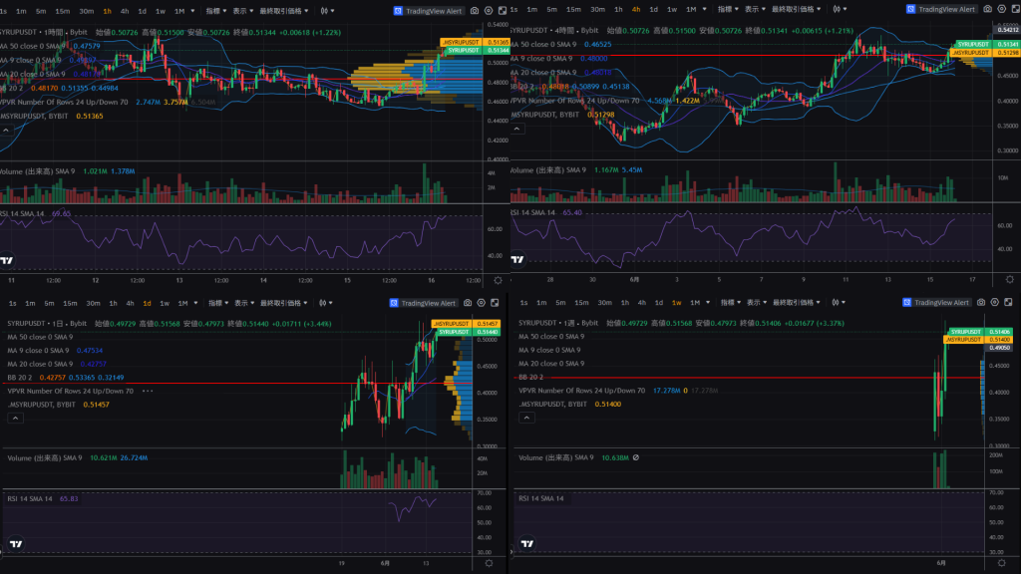
Task: Take a snapshot of the daily chart
Action: coord(468,303)
